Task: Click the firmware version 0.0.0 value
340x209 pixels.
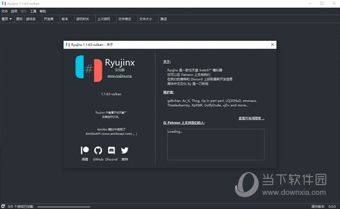Action: point(332,207)
